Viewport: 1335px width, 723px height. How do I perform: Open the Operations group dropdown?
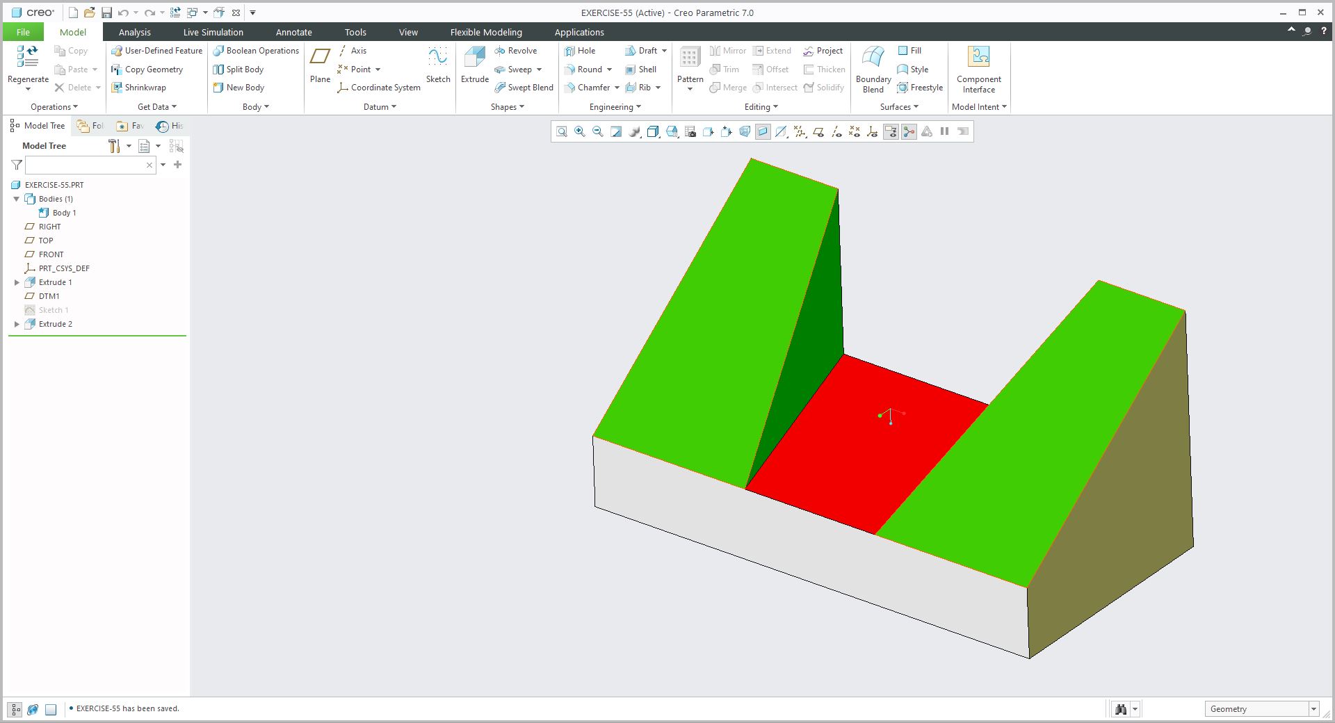54,107
